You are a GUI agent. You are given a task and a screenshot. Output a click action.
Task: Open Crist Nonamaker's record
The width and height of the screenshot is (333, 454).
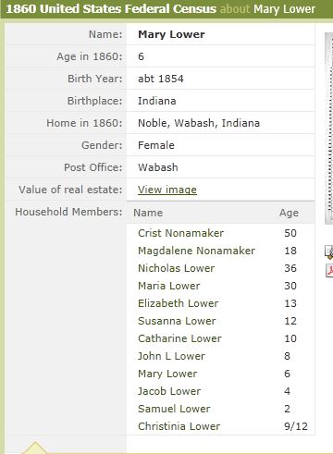pyautogui.click(x=180, y=233)
